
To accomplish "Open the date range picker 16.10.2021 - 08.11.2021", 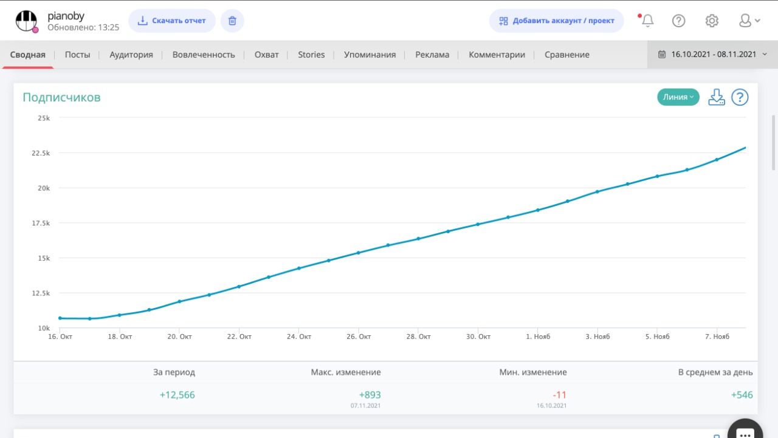I will [712, 54].
